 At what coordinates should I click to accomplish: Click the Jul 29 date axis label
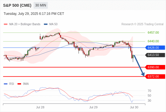[93, 107]
